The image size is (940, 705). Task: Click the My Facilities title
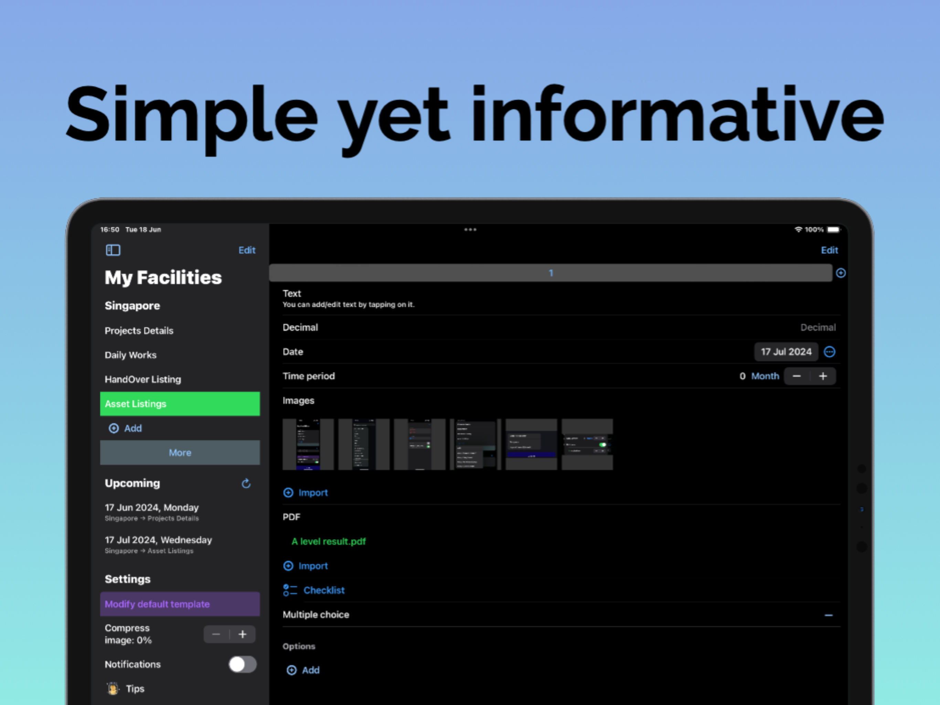[x=163, y=278]
